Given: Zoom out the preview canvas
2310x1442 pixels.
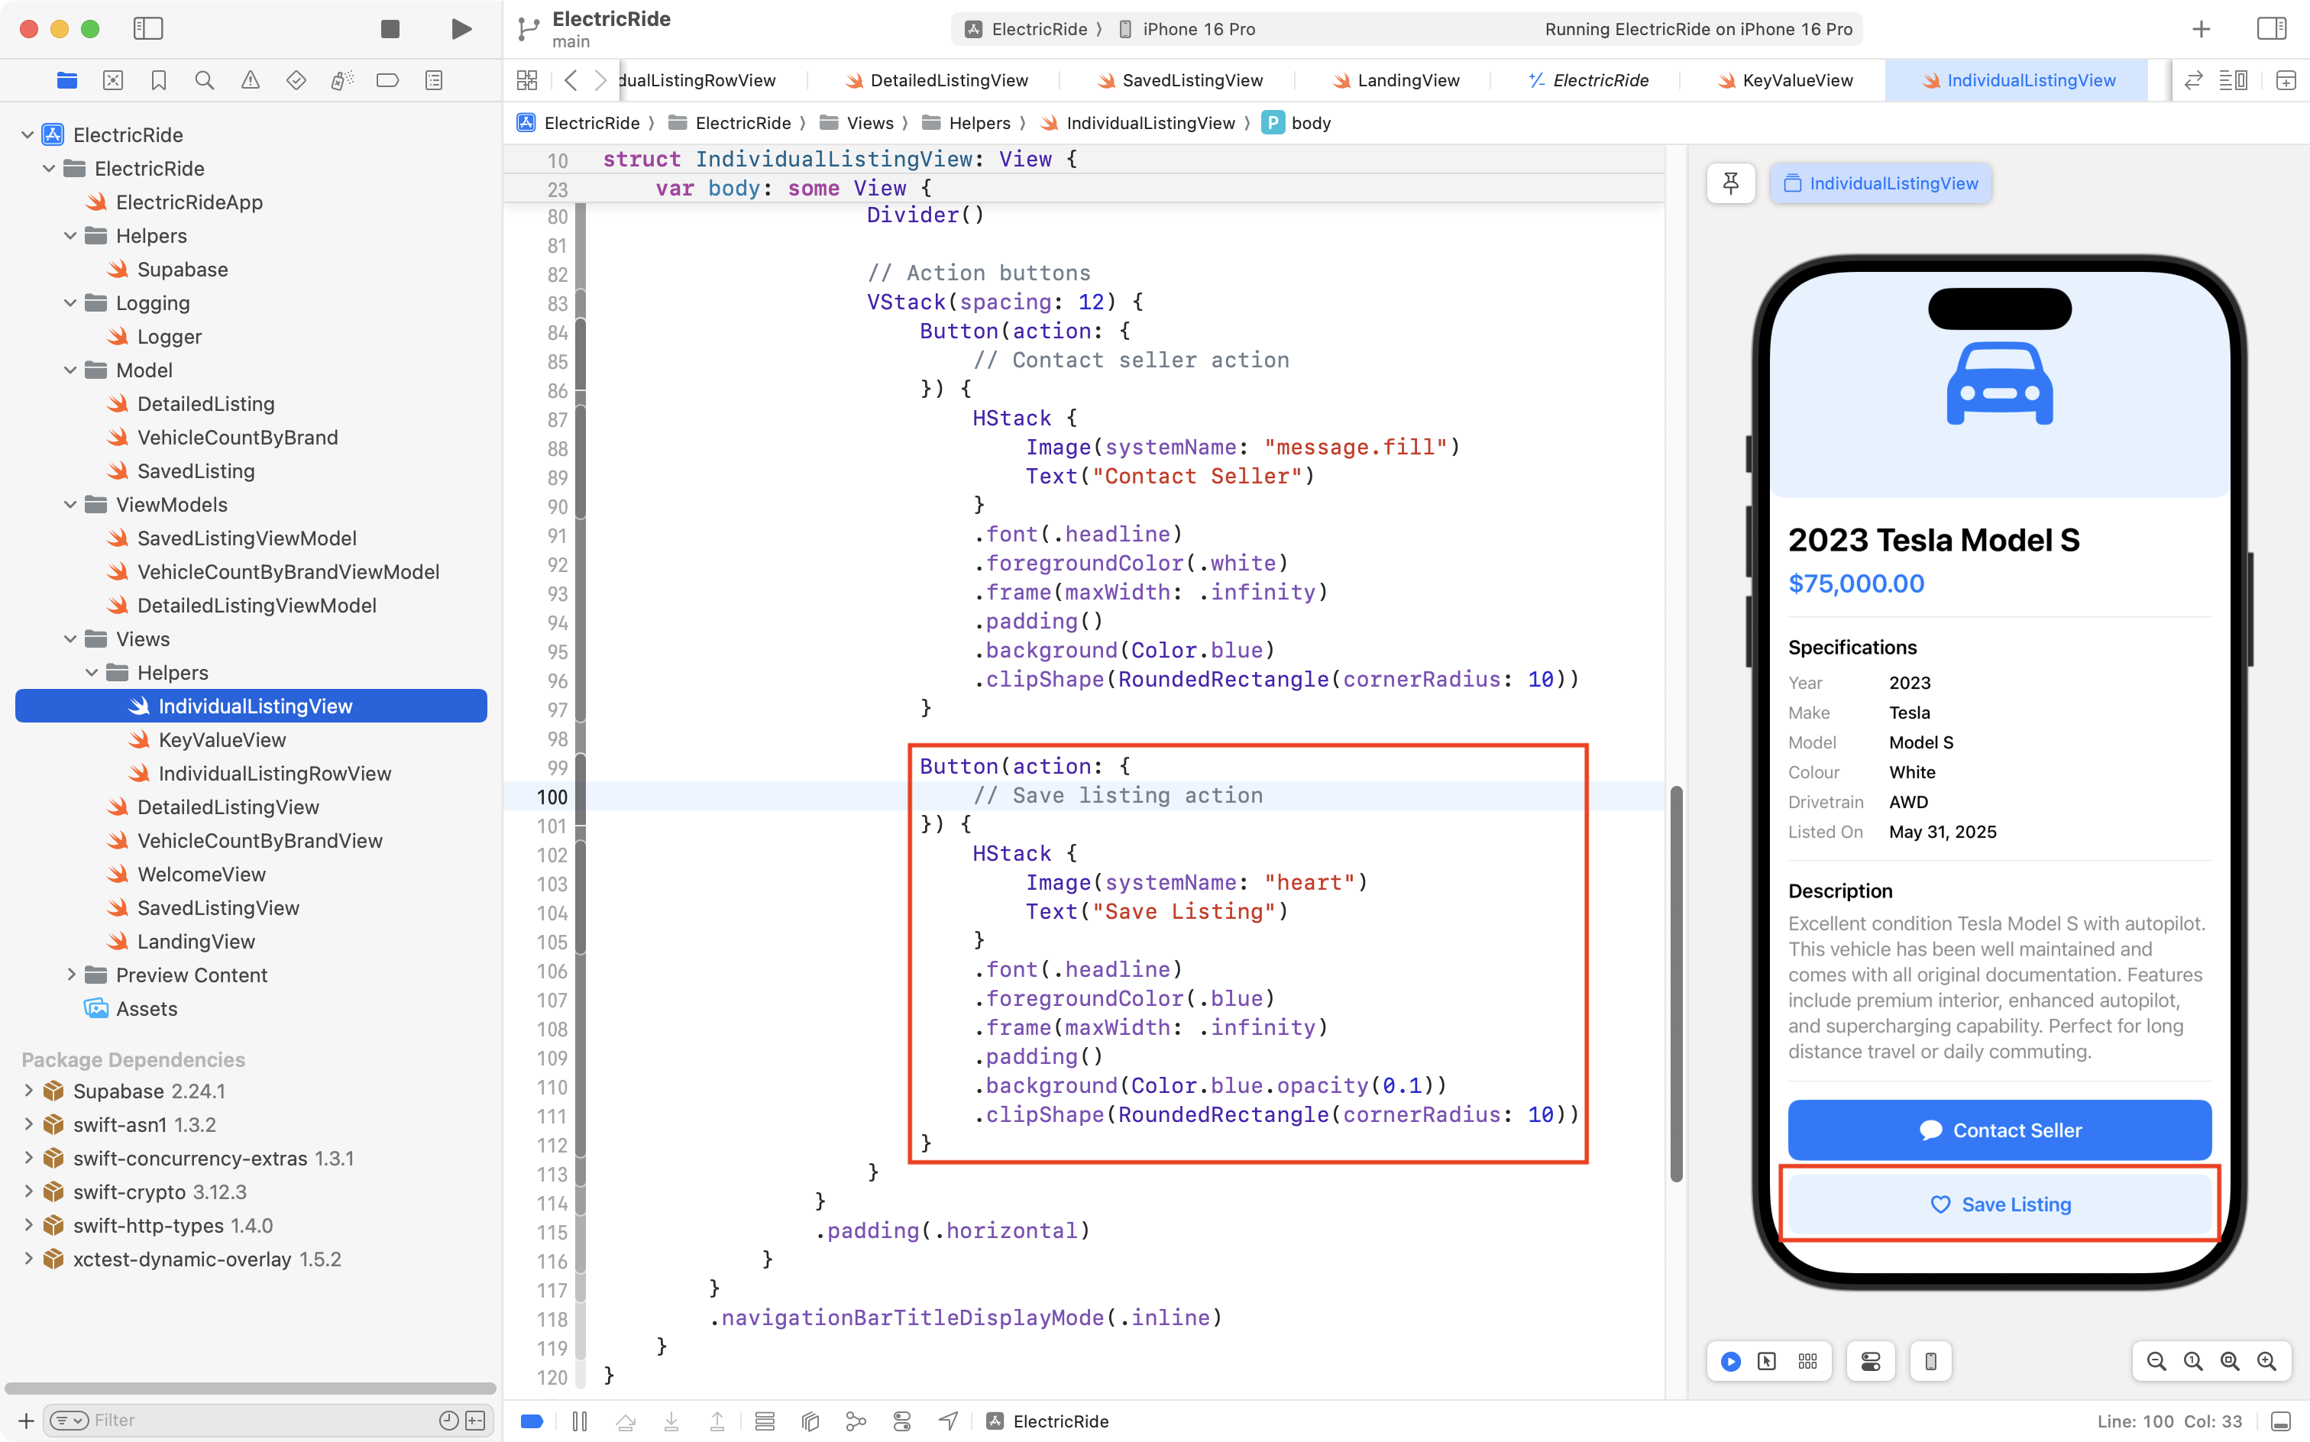Looking at the screenshot, I should pyautogui.click(x=2156, y=1361).
